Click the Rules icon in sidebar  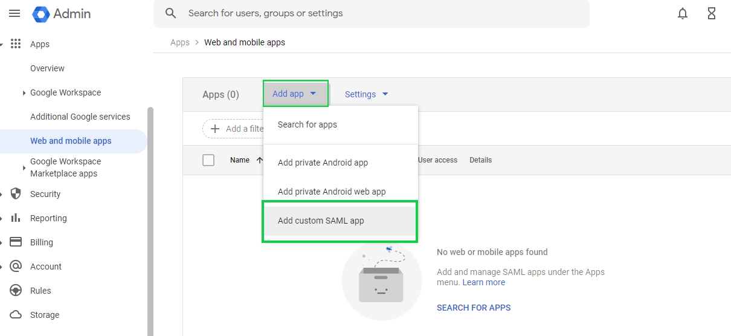point(16,291)
